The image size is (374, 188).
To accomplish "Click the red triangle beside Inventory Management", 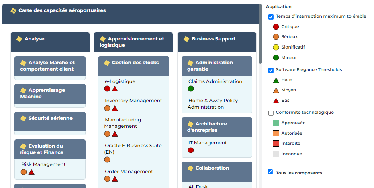I will 115,108.
